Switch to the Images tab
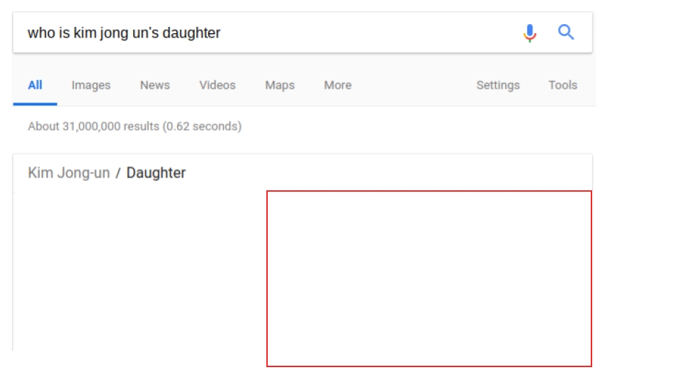The height and width of the screenshot is (382, 680). pyautogui.click(x=91, y=86)
